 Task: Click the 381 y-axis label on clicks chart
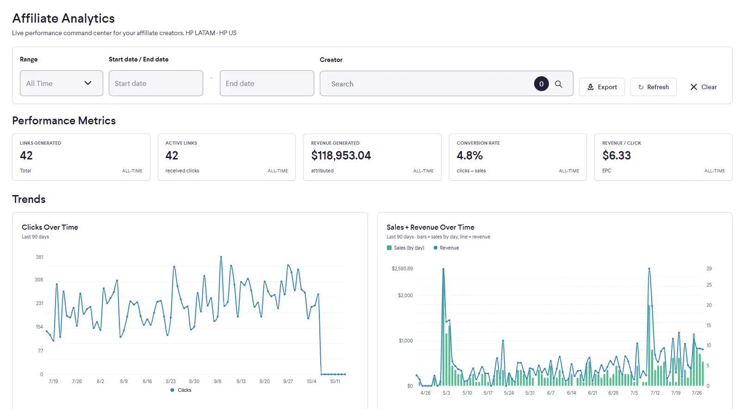click(40, 257)
